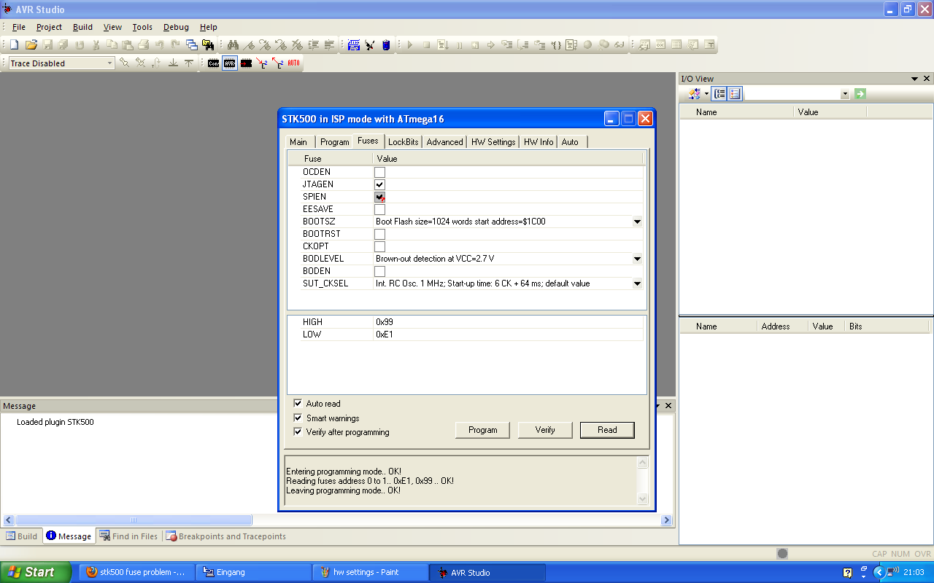This screenshot has height=583, width=934.
Task: Open the BOOTSZ boot flash size dropdown
Action: coord(637,222)
